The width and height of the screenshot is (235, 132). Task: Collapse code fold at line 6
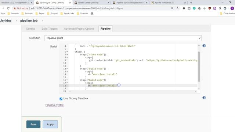tap(67, 52)
